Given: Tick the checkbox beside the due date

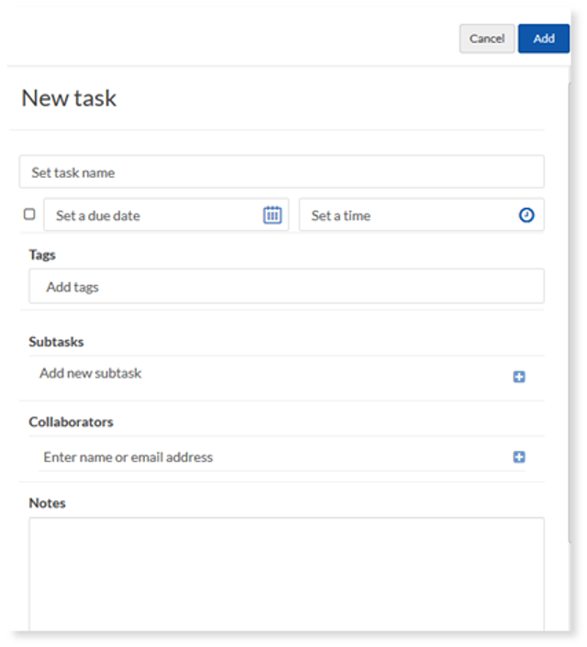Looking at the screenshot, I should (x=29, y=214).
